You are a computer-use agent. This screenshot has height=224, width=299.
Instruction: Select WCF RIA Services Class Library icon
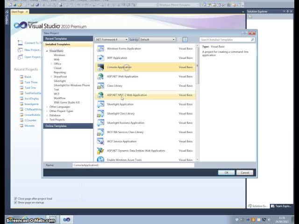(x=100, y=132)
